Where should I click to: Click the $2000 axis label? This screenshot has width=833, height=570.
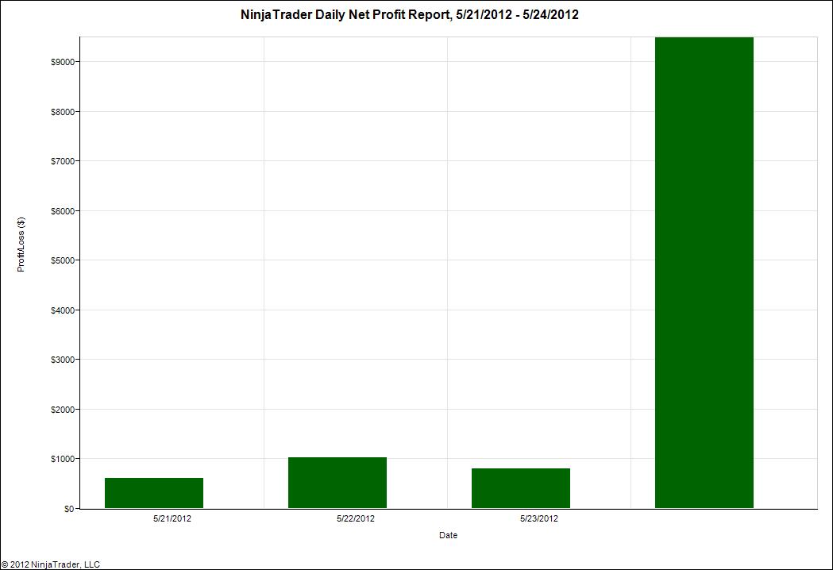[x=63, y=410]
